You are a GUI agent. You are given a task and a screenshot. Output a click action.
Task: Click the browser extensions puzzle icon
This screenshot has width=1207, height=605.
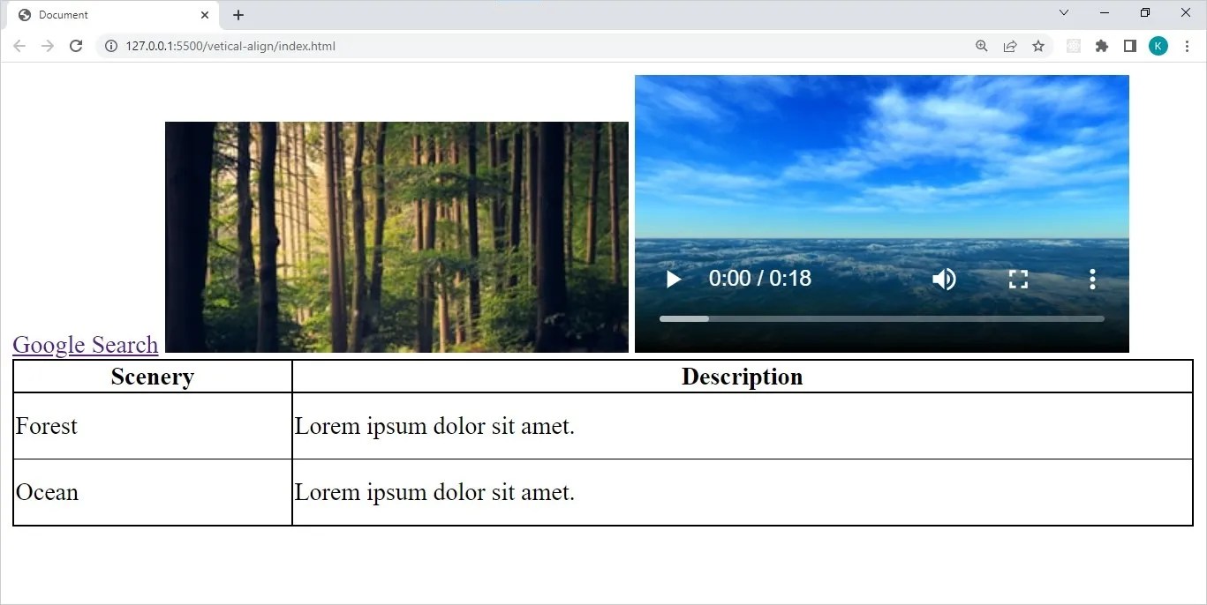(x=1101, y=46)
